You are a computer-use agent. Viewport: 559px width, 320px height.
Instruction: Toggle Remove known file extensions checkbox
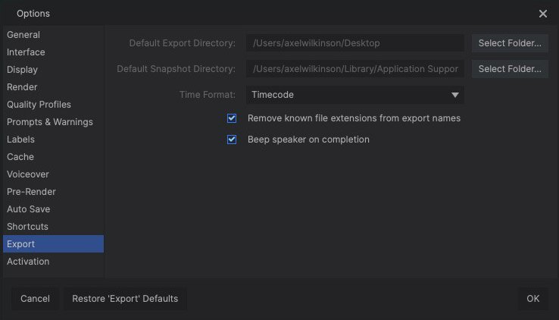[233, 118]
